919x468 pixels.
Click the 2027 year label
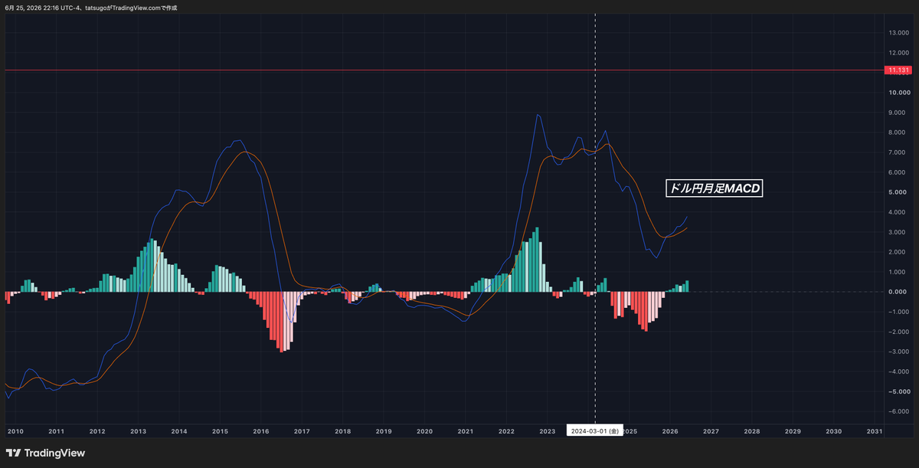click(711, 431)
